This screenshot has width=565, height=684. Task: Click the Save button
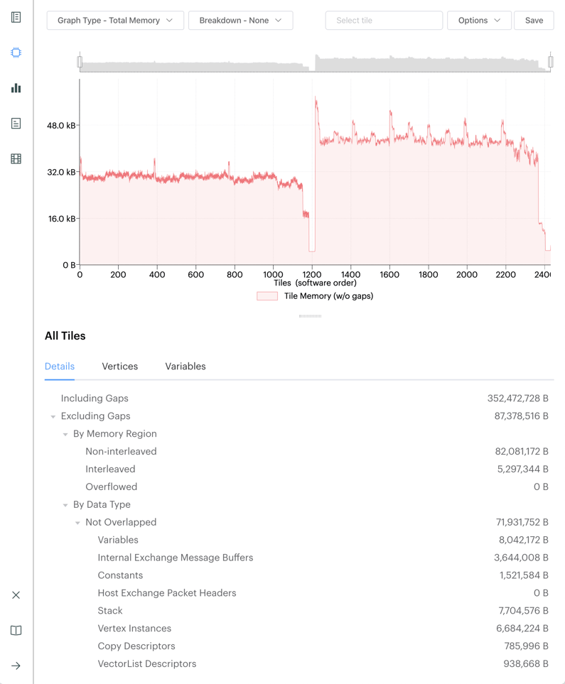pyautogui.click(x=534, y=21)
